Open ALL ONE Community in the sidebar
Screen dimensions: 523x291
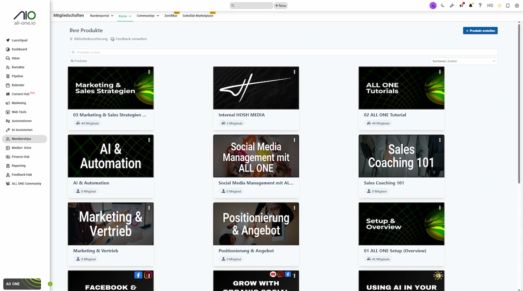click(26, 184)
